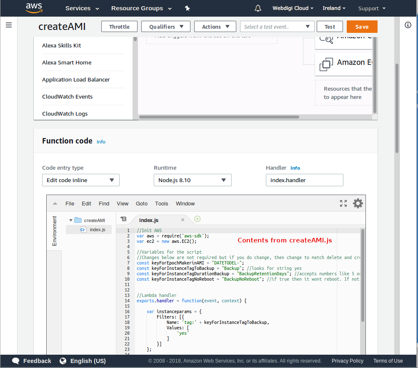Open the Services dropdown
The height and width of the screenshot is (368, 418).
(82, 8)
